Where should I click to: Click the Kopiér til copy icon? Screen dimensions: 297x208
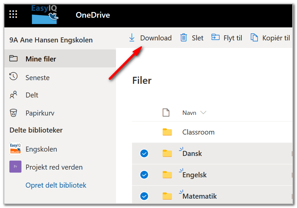point(254,37)
